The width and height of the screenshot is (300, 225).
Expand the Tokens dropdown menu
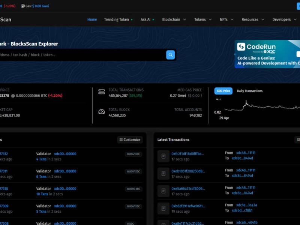(203, 19)
